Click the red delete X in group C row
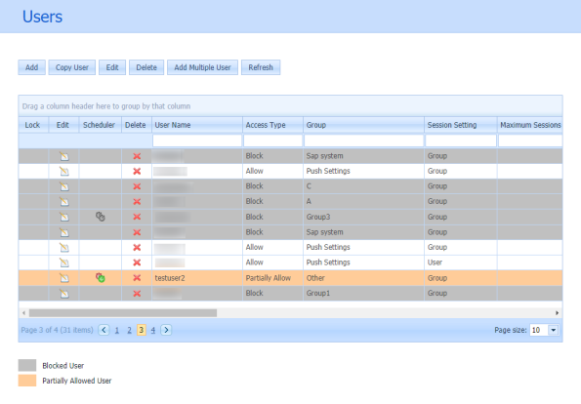Image resolution: width=581 pixels, height=404 pixels. tap(137, 186)
